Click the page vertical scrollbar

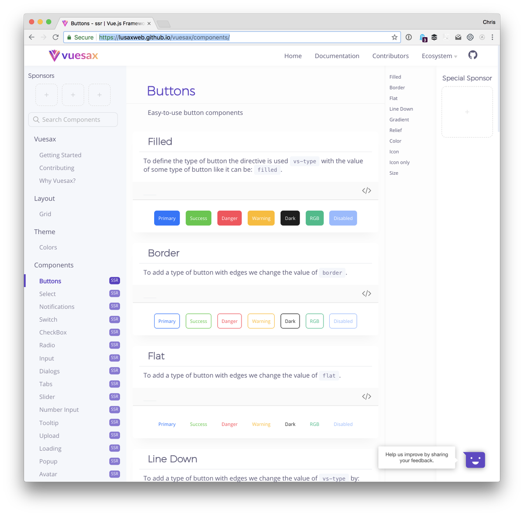pos(498,89)
